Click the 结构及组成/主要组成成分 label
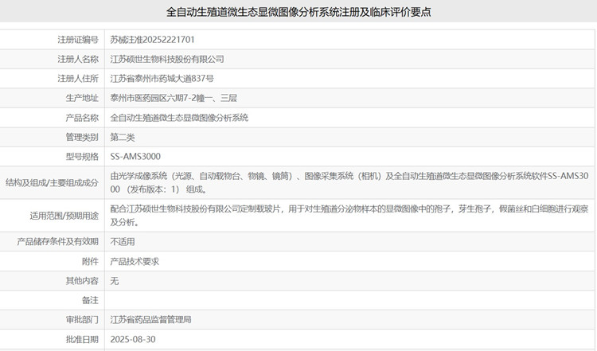Screen dimensions: 597x351 coord(53,182)
